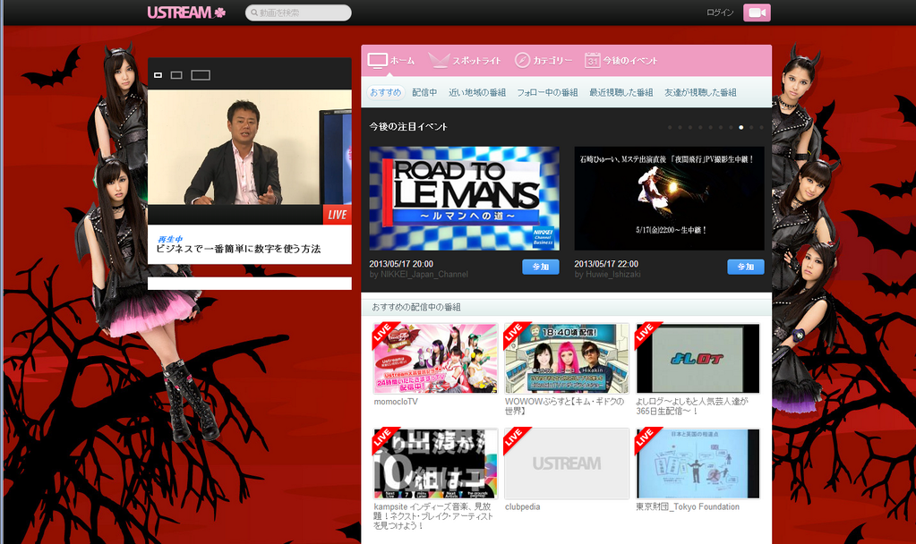Click the WOWOWぷらすと title text

click(564, 406)
